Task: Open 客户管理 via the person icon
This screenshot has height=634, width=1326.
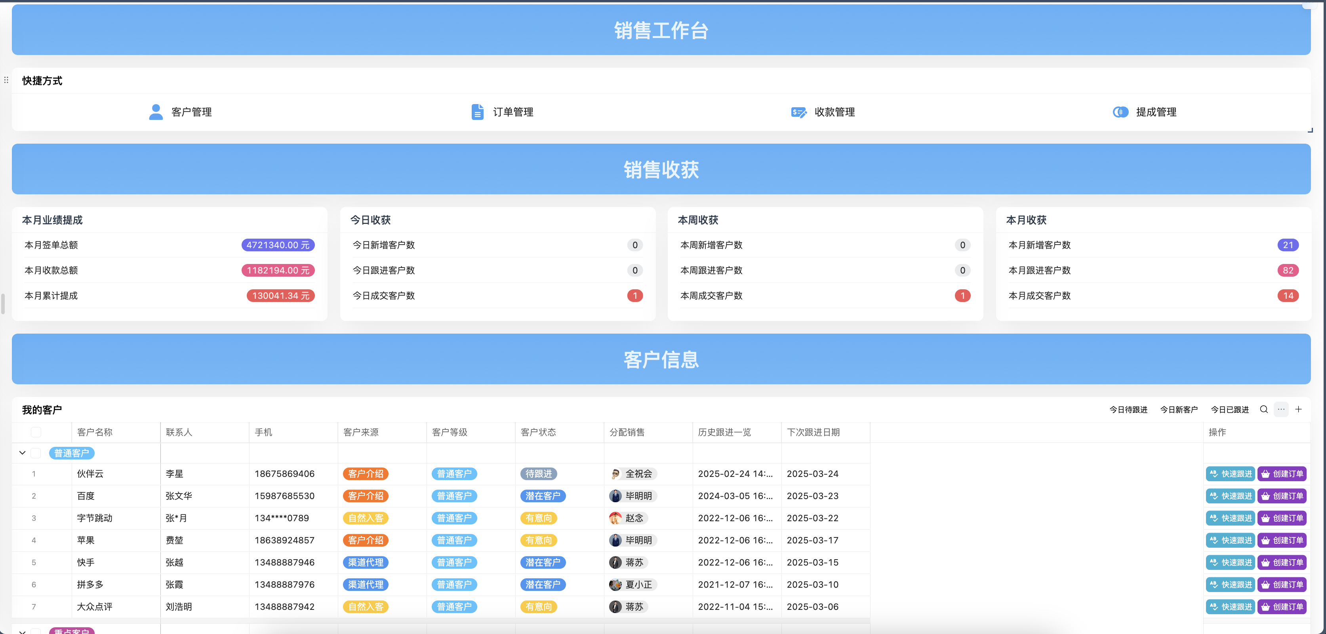Action: coord(156,112)
